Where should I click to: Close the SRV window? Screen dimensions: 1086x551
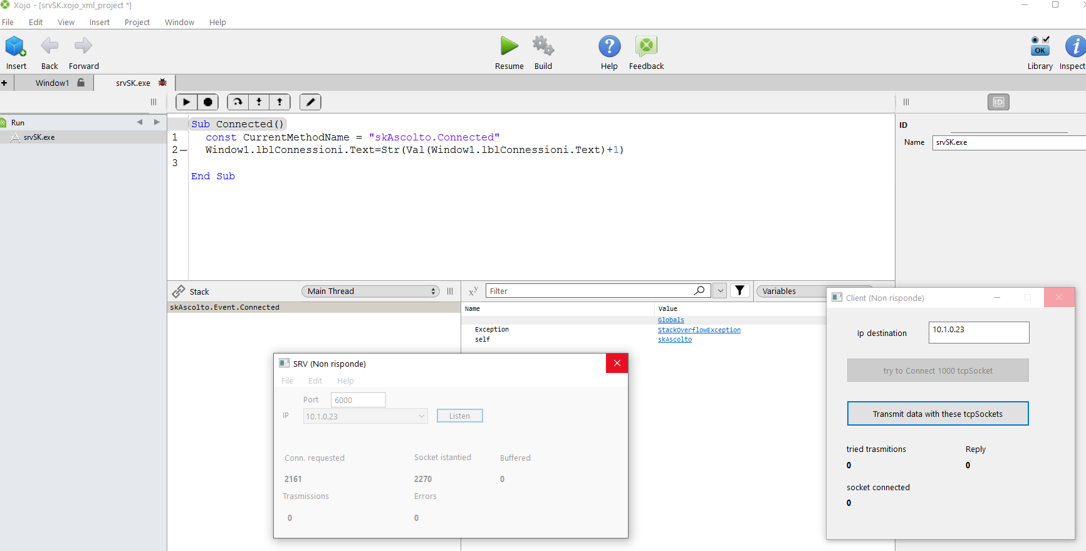(x=617, y=363)
